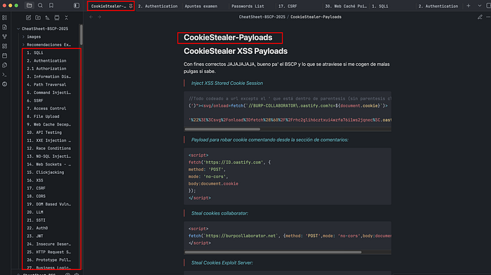Open 18. CORS note
The height and width of the screenshot is (275, 491).
pos(36,196)
